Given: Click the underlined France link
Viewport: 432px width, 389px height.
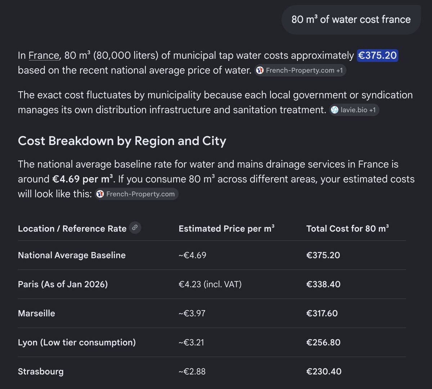Looking at the screenshot, I should (x=44, y=56).
